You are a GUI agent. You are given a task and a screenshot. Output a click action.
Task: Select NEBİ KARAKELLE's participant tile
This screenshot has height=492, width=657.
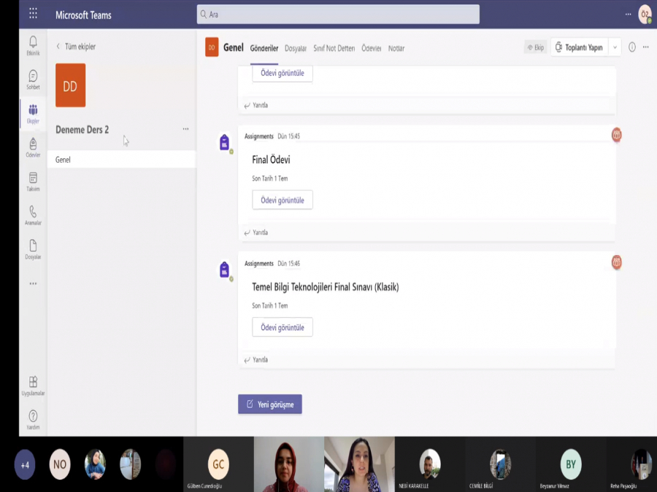coord(429,464)
